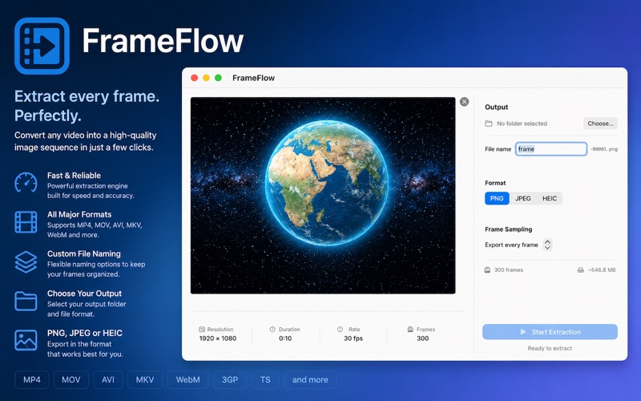Click the Earth video preview thumbnail
This screenshot has width=641, height=401.
(323, 196)
